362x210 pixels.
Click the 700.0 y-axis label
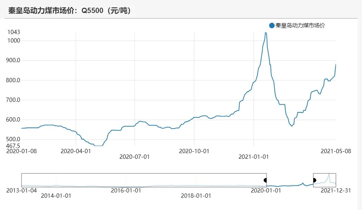tap(13, 100)
